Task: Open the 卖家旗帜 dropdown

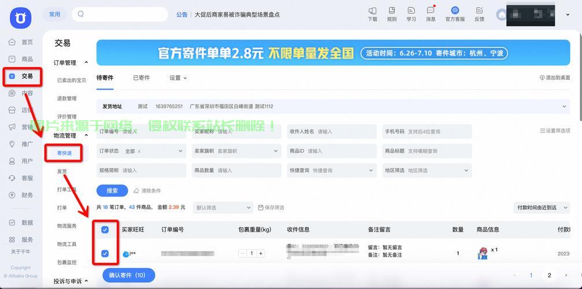Action: coord(237,151)
